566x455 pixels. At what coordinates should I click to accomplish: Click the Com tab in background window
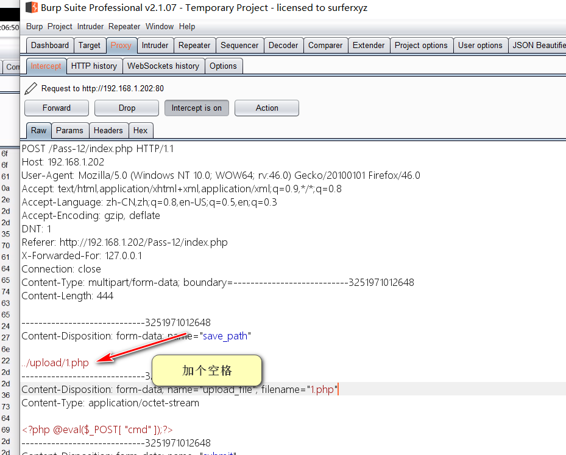click(x=12, y=67)
